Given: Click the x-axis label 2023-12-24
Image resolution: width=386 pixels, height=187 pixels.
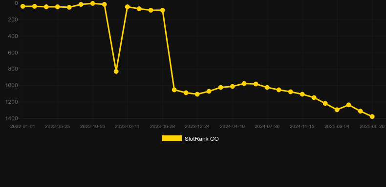Looking at the screenshot, I should coord(197,127).
